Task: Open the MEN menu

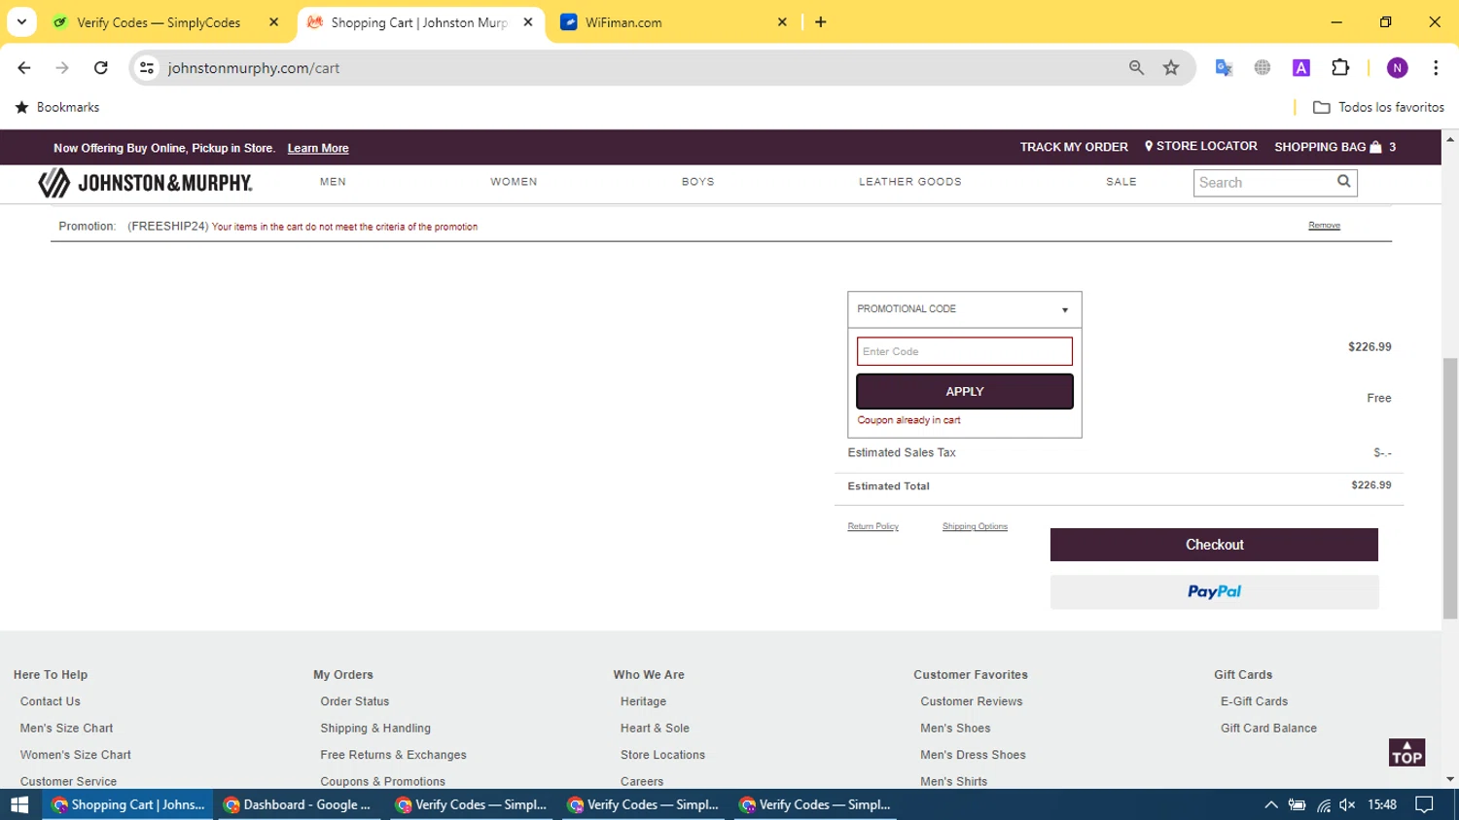Action: click(333, 182)
